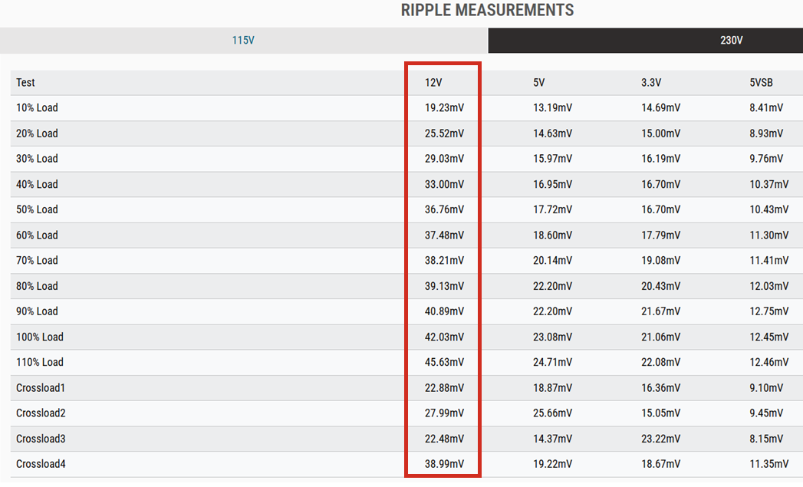Click the 23.22mV Crossload3 3.3V value
Image resolution: width=803 pixels, height=487 pixels.
coord(660,439)
